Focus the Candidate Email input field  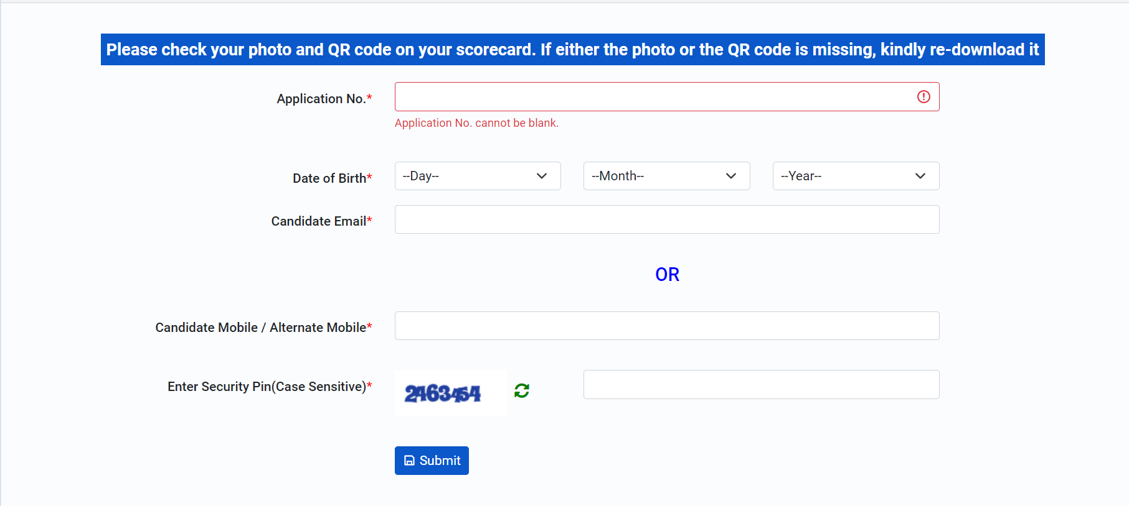click(667, 219)
